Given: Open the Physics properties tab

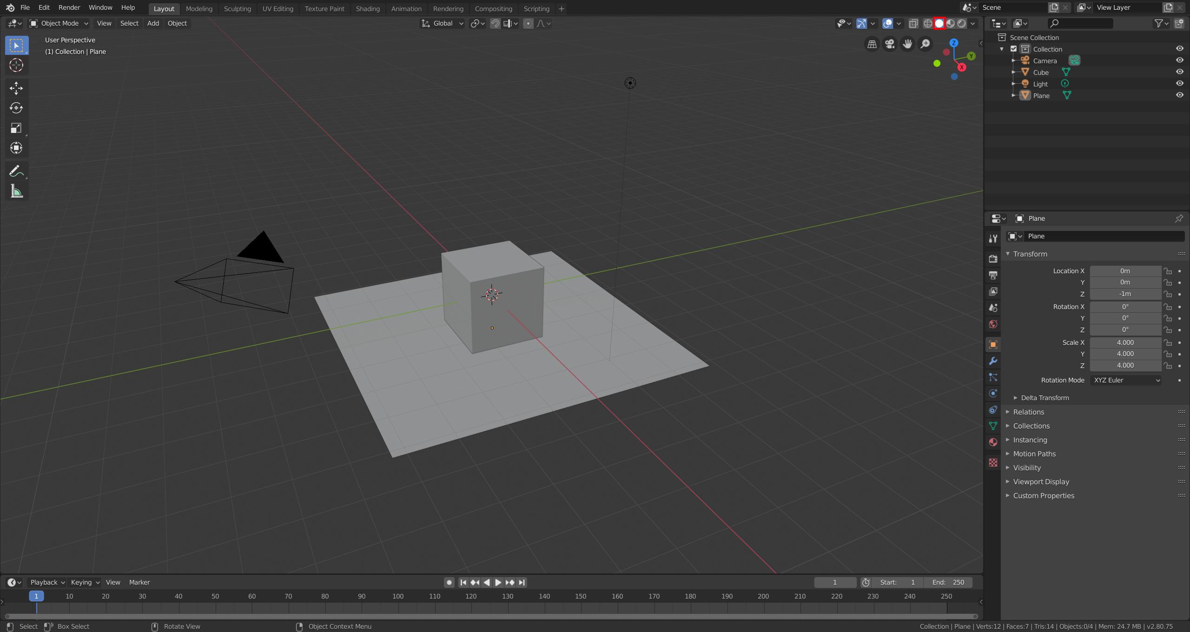Looking at the screenshot, I should click(x=993, y=394).
